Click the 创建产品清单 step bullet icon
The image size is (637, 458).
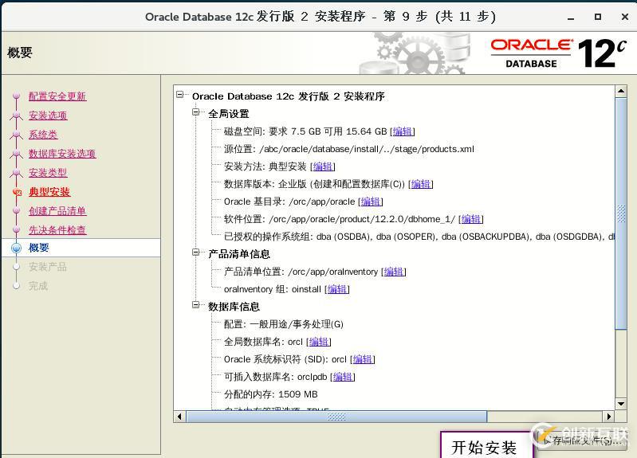pyautogui.click(x=16, y=210)
